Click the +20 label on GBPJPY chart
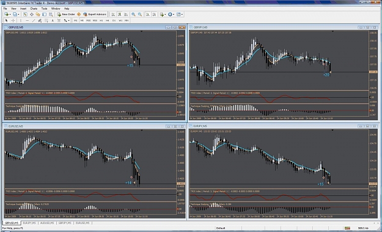The width and height of the screenshot is (382, 232). 326,74
